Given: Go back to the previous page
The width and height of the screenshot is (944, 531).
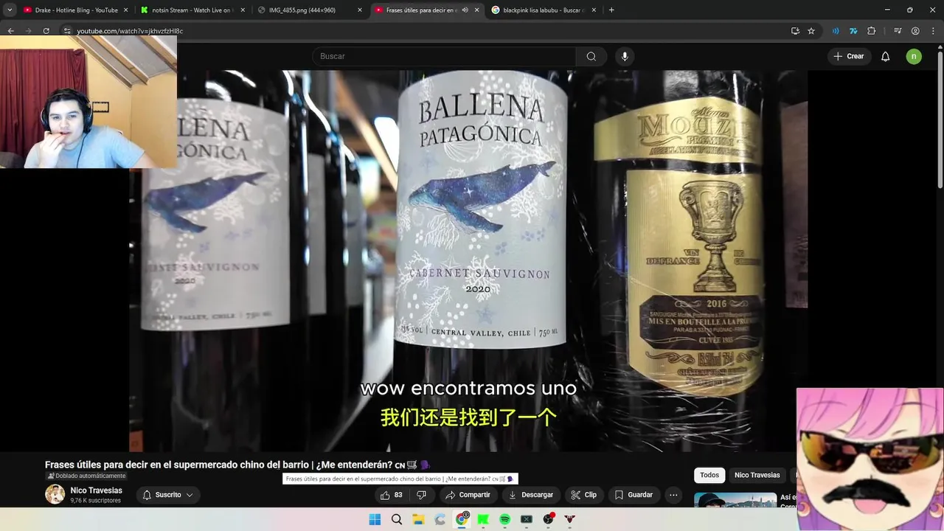Looking at the screenshot, I should coord(10,31).
